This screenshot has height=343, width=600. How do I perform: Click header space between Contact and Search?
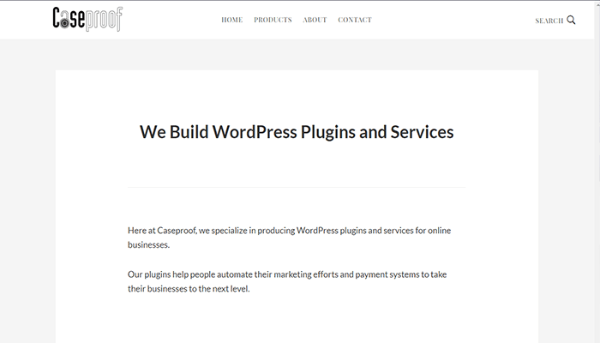tap(454, 20)
